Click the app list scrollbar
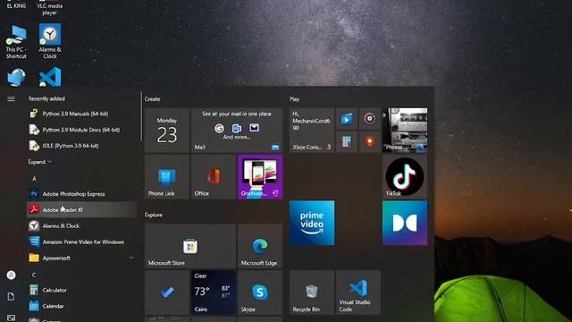This screenshot has height=322, width=572. click(141, 116)
